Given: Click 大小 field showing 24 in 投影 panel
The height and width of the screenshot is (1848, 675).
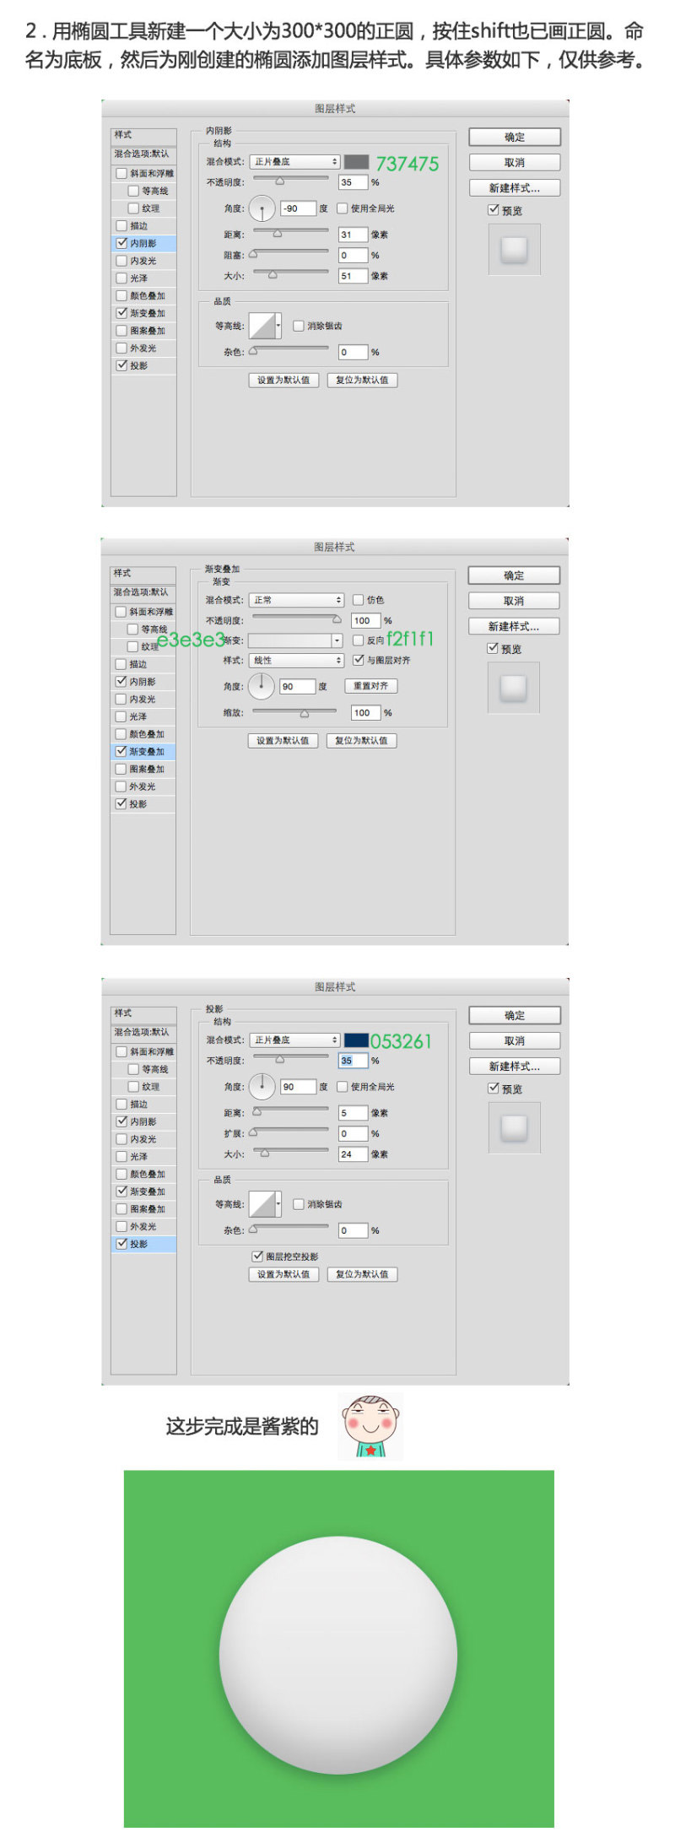Looking at the screenshot, I should tap(354, 1154).
